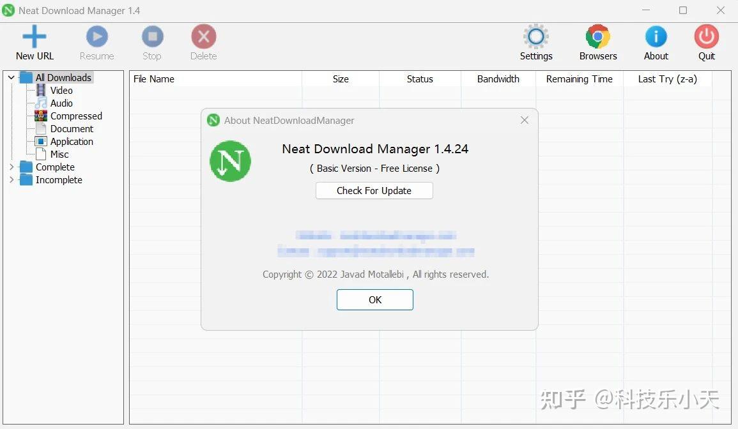Open Settings gear icon
Viewport: 738px width, 429px height.
click(535, 36)
